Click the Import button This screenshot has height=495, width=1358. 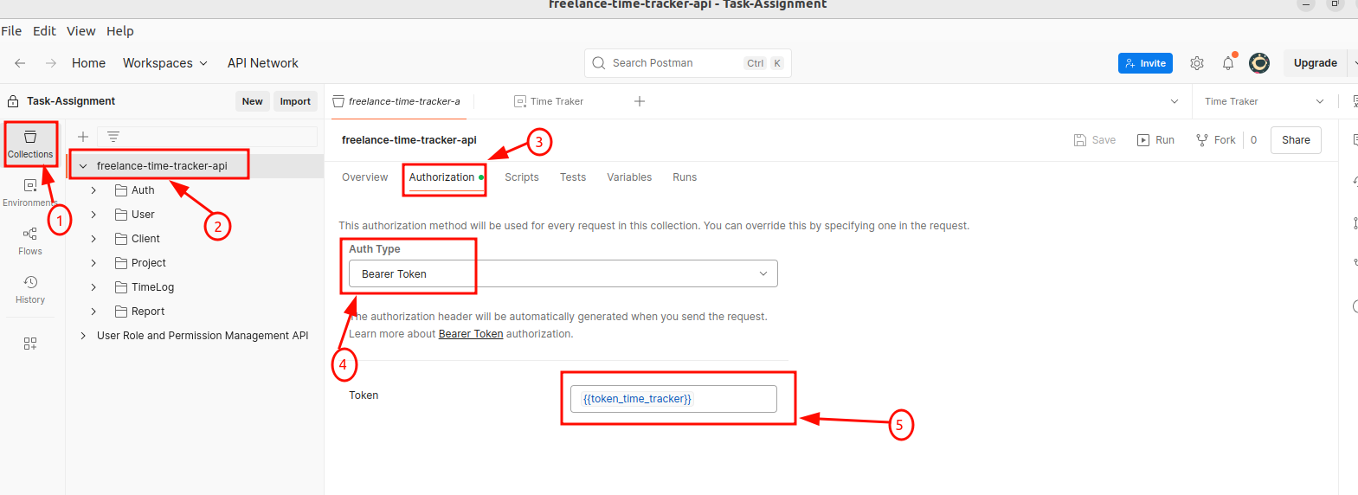click(x=295, y=101)
